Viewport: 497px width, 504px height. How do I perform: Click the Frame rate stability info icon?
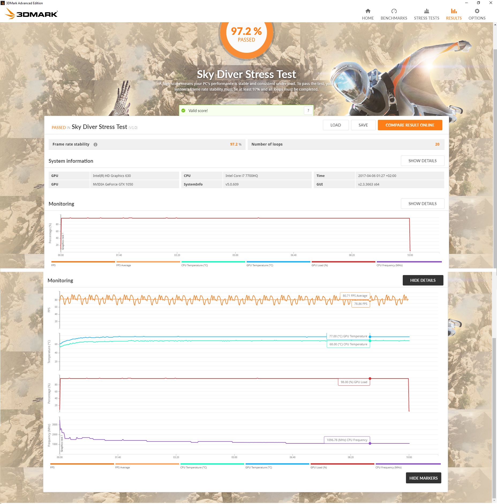95,144
